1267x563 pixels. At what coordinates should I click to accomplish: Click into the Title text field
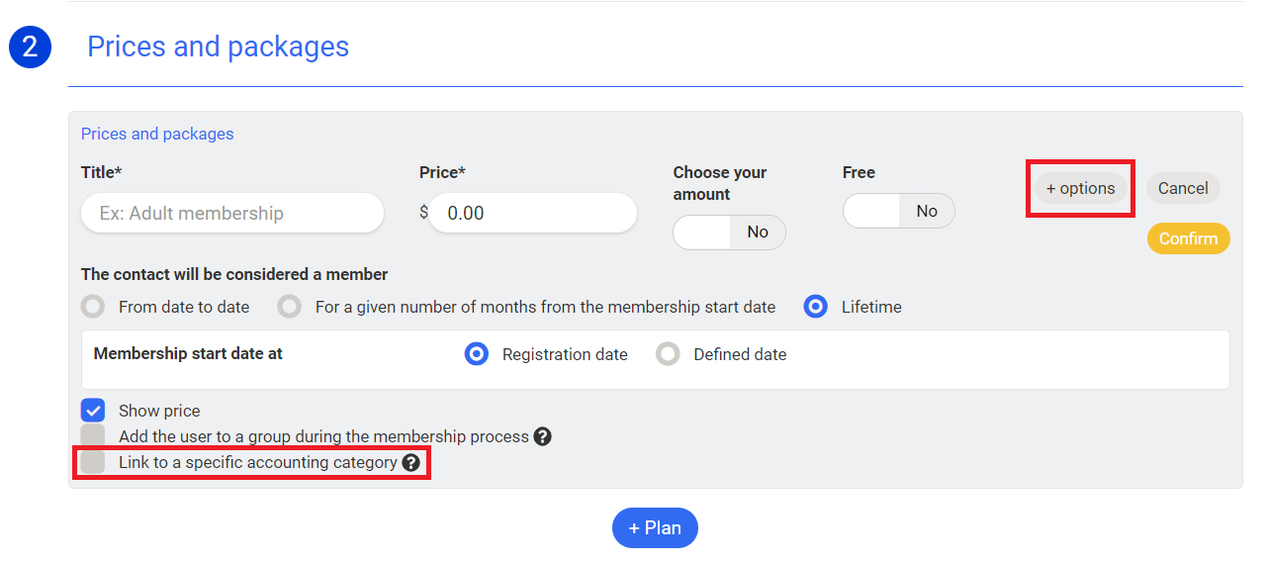pyautogui.click(x=232, y=213)
